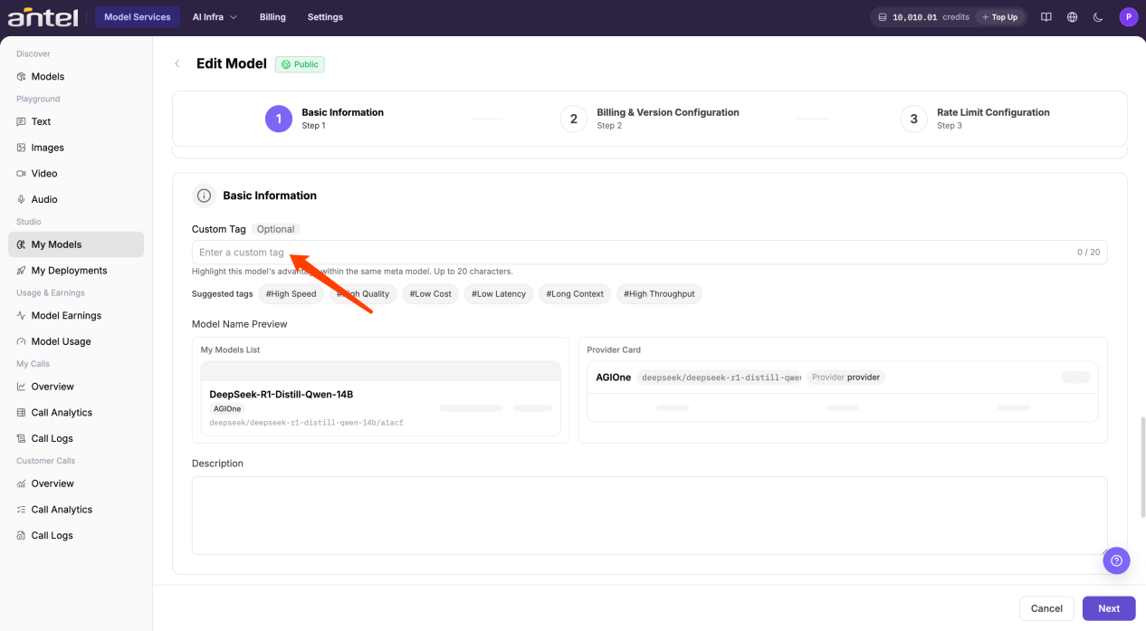
Task: Select the #High Speed suggested tag
Action: [x=291, y=294]
